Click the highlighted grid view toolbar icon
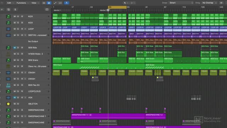Viewport: 227px width, 128px height. point(49,3)
